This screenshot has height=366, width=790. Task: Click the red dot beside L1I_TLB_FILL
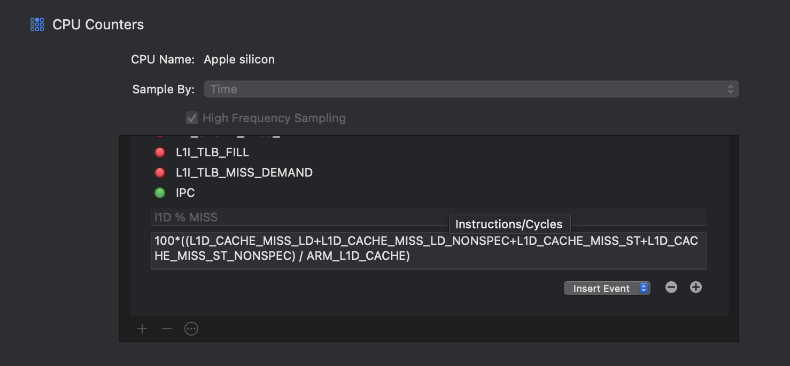point(160,153)
